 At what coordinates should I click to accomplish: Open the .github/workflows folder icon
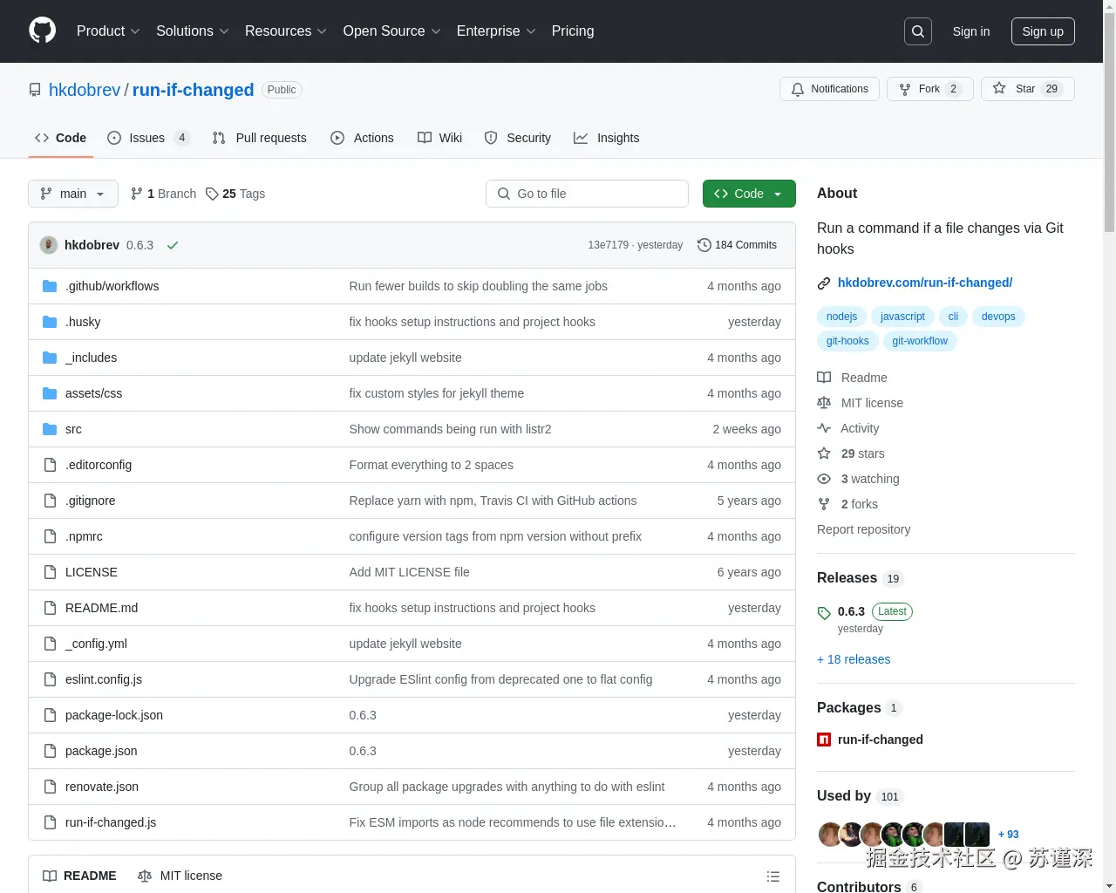pos(50,286)
